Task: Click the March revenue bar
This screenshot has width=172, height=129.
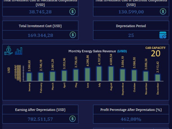Action: (x=53, y=76)
